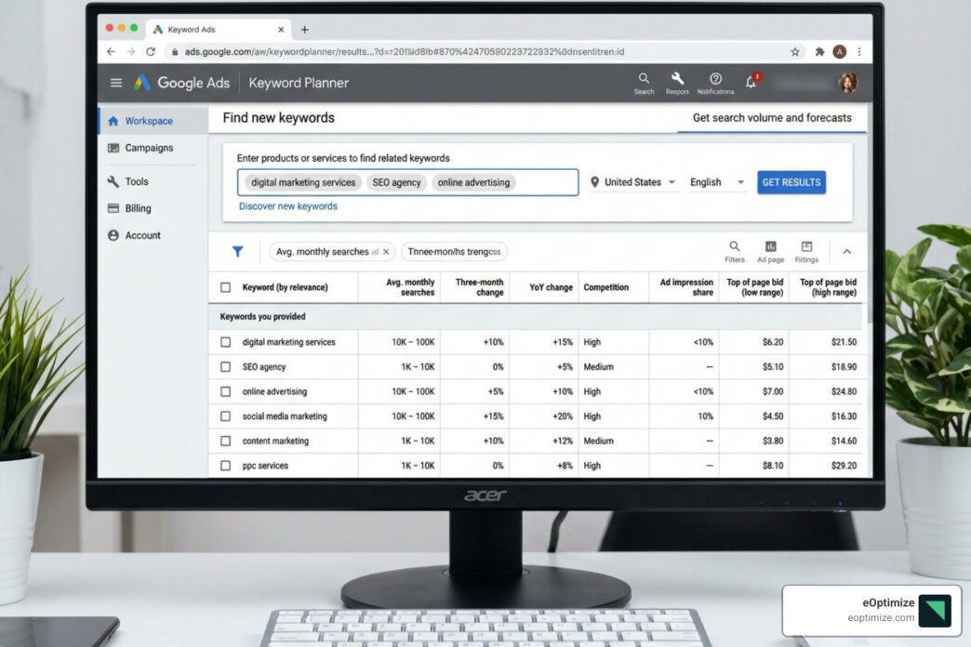
Task: Open the wrench Reports tool
Action: (x=677, y=83)
